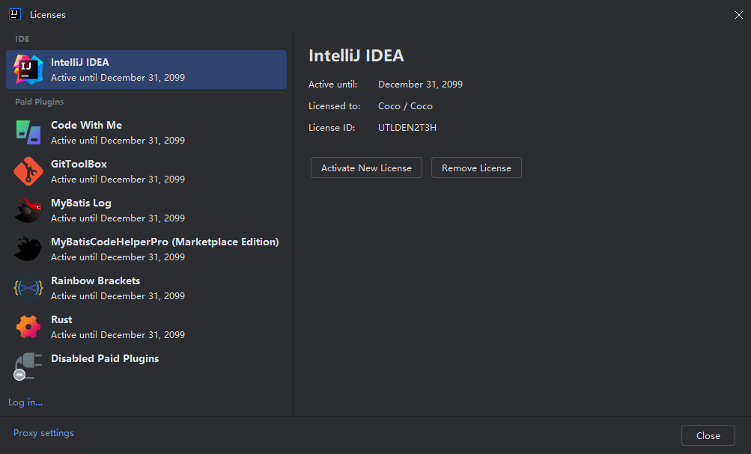This screenshot has width=751, height=454.
Task: Click the License ID value UTLDEN2T3H
Action: pyautogui.click(x=407, y=128)
